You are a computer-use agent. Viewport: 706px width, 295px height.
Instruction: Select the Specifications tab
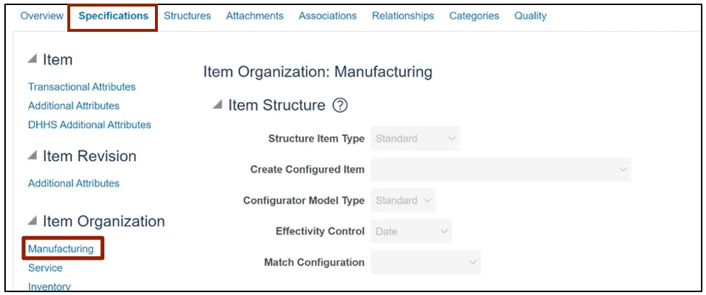(x=113, y=16)
